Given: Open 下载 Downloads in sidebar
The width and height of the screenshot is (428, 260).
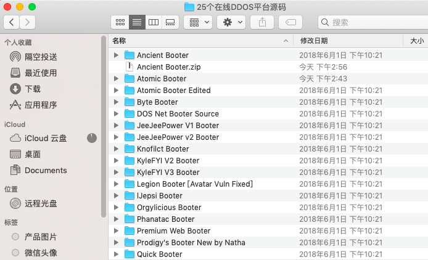Looking at the screenshot, I should click(33, 89).
